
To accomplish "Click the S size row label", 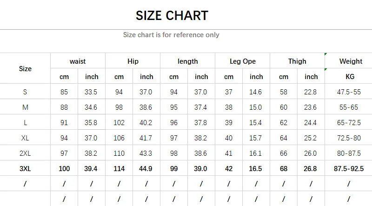I will click(25, 92).
